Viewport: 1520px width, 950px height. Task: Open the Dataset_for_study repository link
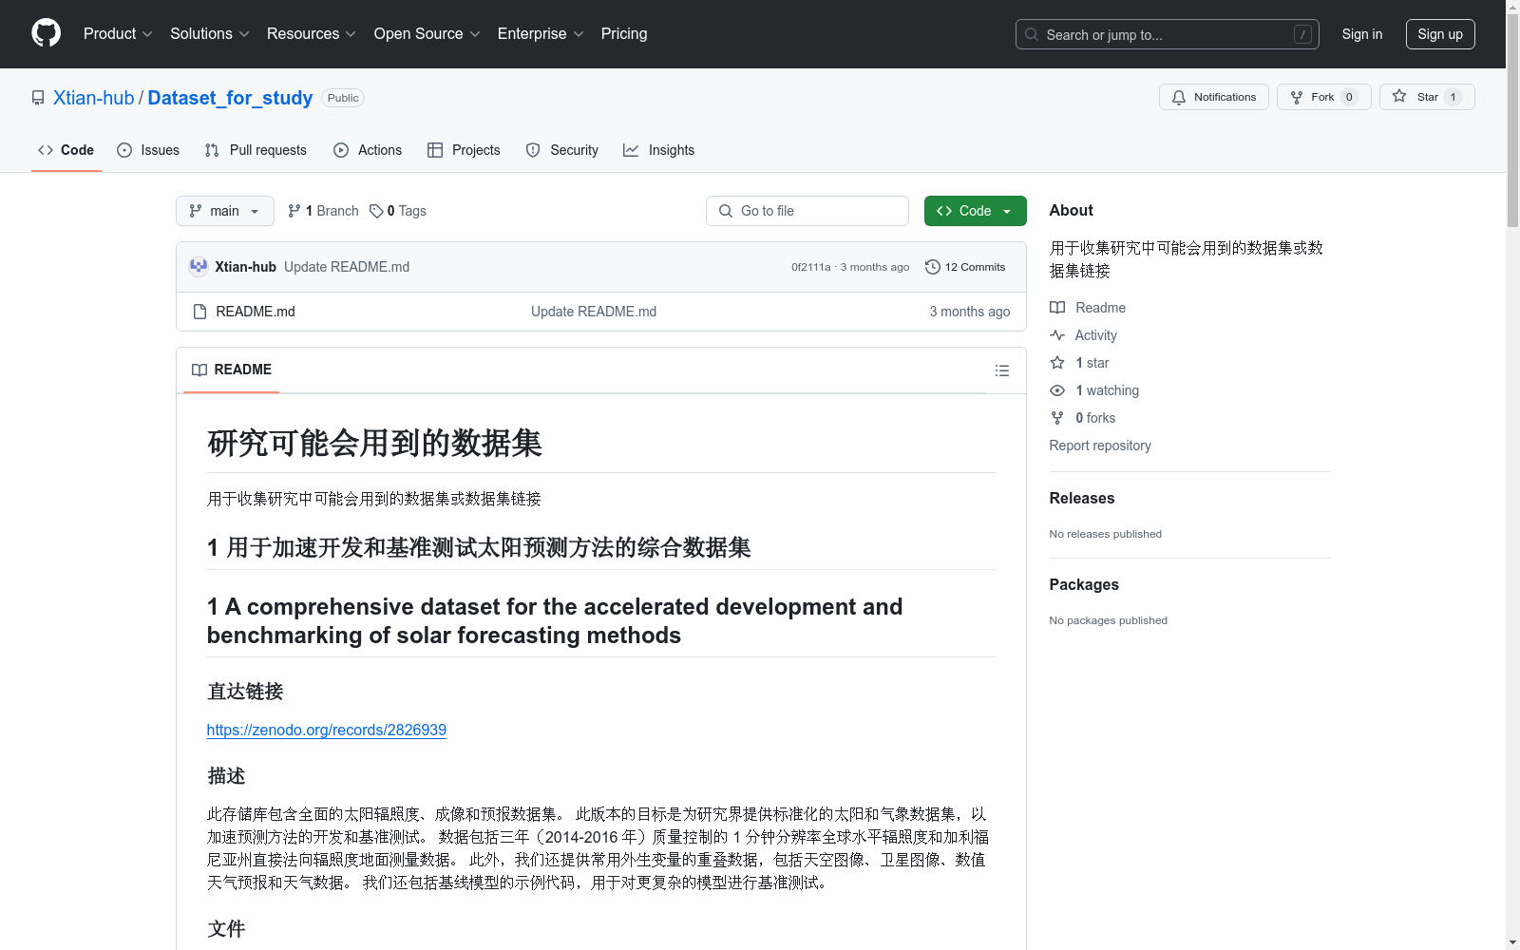(x=230, y=98)
